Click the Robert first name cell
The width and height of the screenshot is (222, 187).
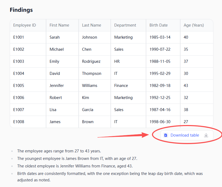[55, 98]
